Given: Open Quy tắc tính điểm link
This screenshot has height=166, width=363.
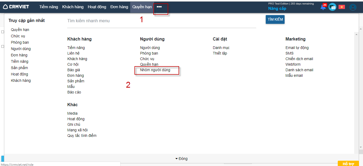Looking at the screenshot, I should 82,136.
